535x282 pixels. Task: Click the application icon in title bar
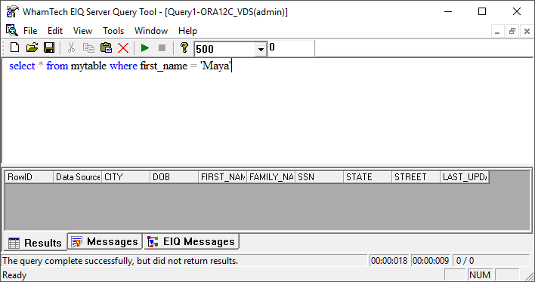pos(12,12)
